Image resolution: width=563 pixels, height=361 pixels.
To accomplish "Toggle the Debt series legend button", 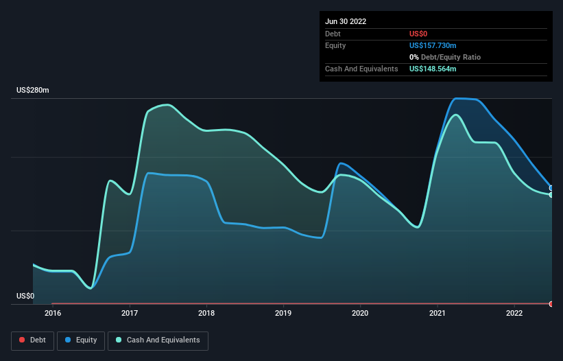I will (32, 340).
